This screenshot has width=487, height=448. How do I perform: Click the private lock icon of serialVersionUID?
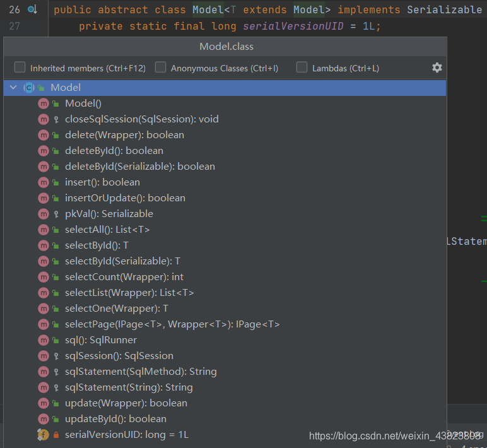tap(56, 435)
